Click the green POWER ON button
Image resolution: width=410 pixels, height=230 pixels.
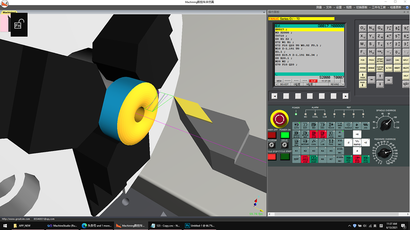coord(285,135)
